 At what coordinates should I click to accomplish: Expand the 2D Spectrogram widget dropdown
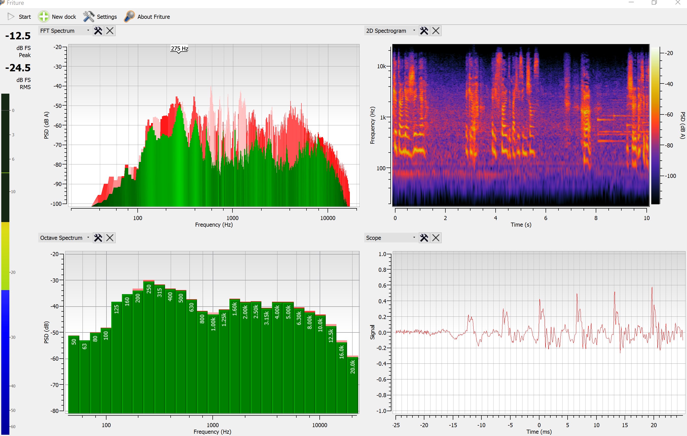tap(414, 30)
